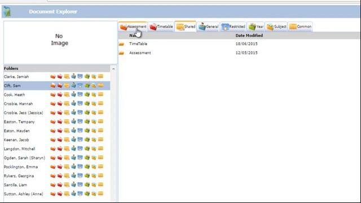Click the Document Explorer logo icon
The width and height of the screenshot is (361, 203).
coord(7,11)
